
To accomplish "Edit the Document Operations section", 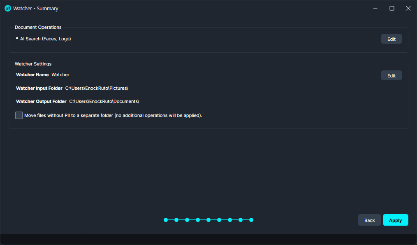I will [391, 39].
